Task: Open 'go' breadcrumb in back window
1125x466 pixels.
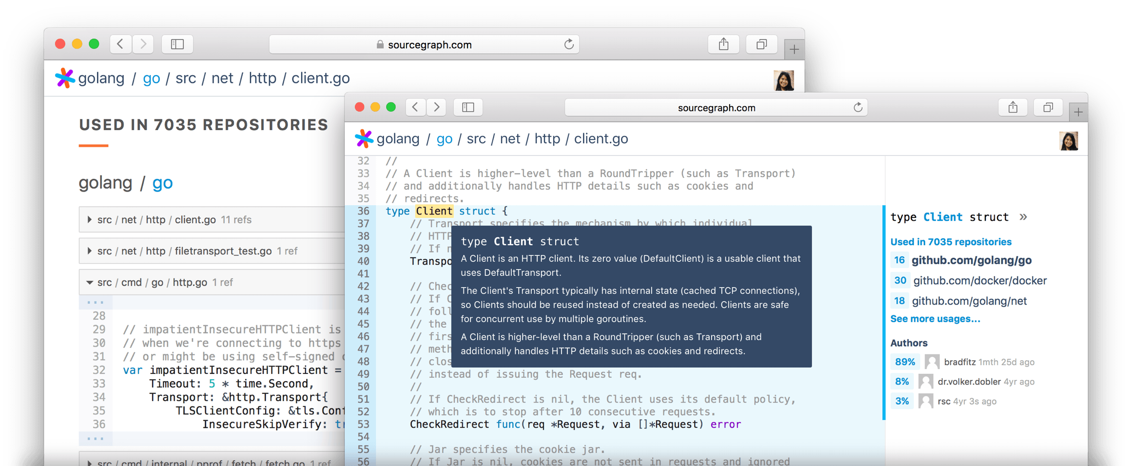Action: tap(152, 78)
